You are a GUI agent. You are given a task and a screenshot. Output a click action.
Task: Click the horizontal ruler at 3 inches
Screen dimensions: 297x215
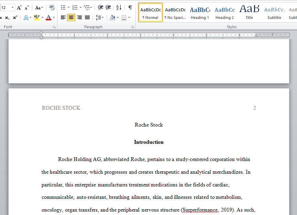[140, 35]
